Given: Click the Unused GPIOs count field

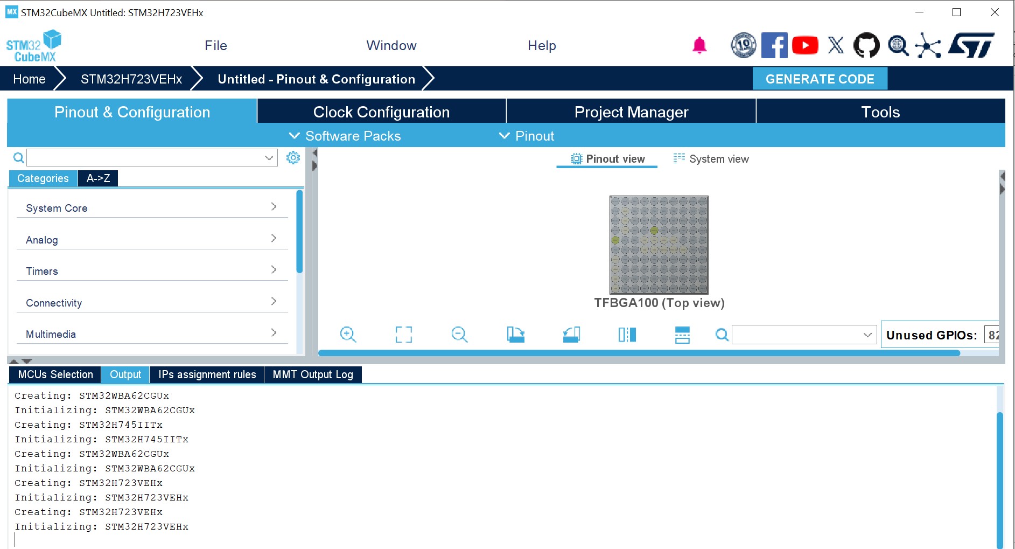Looking at the screenshot, I should (991, 335).
